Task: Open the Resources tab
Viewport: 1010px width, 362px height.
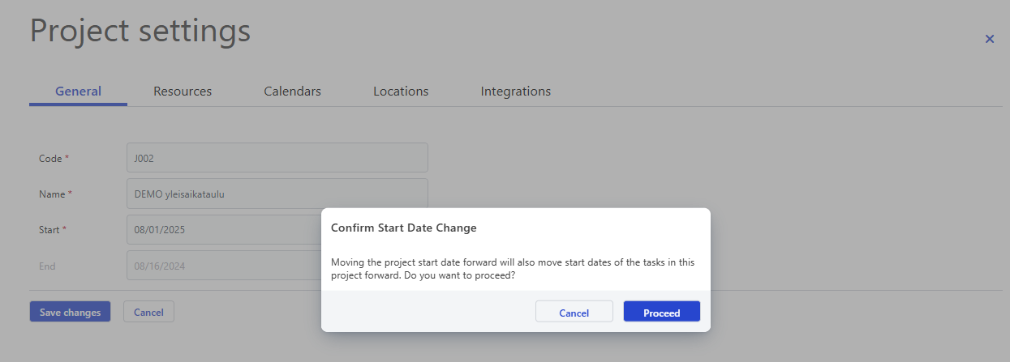Action: pyautogui.click(x=183, y=92)
